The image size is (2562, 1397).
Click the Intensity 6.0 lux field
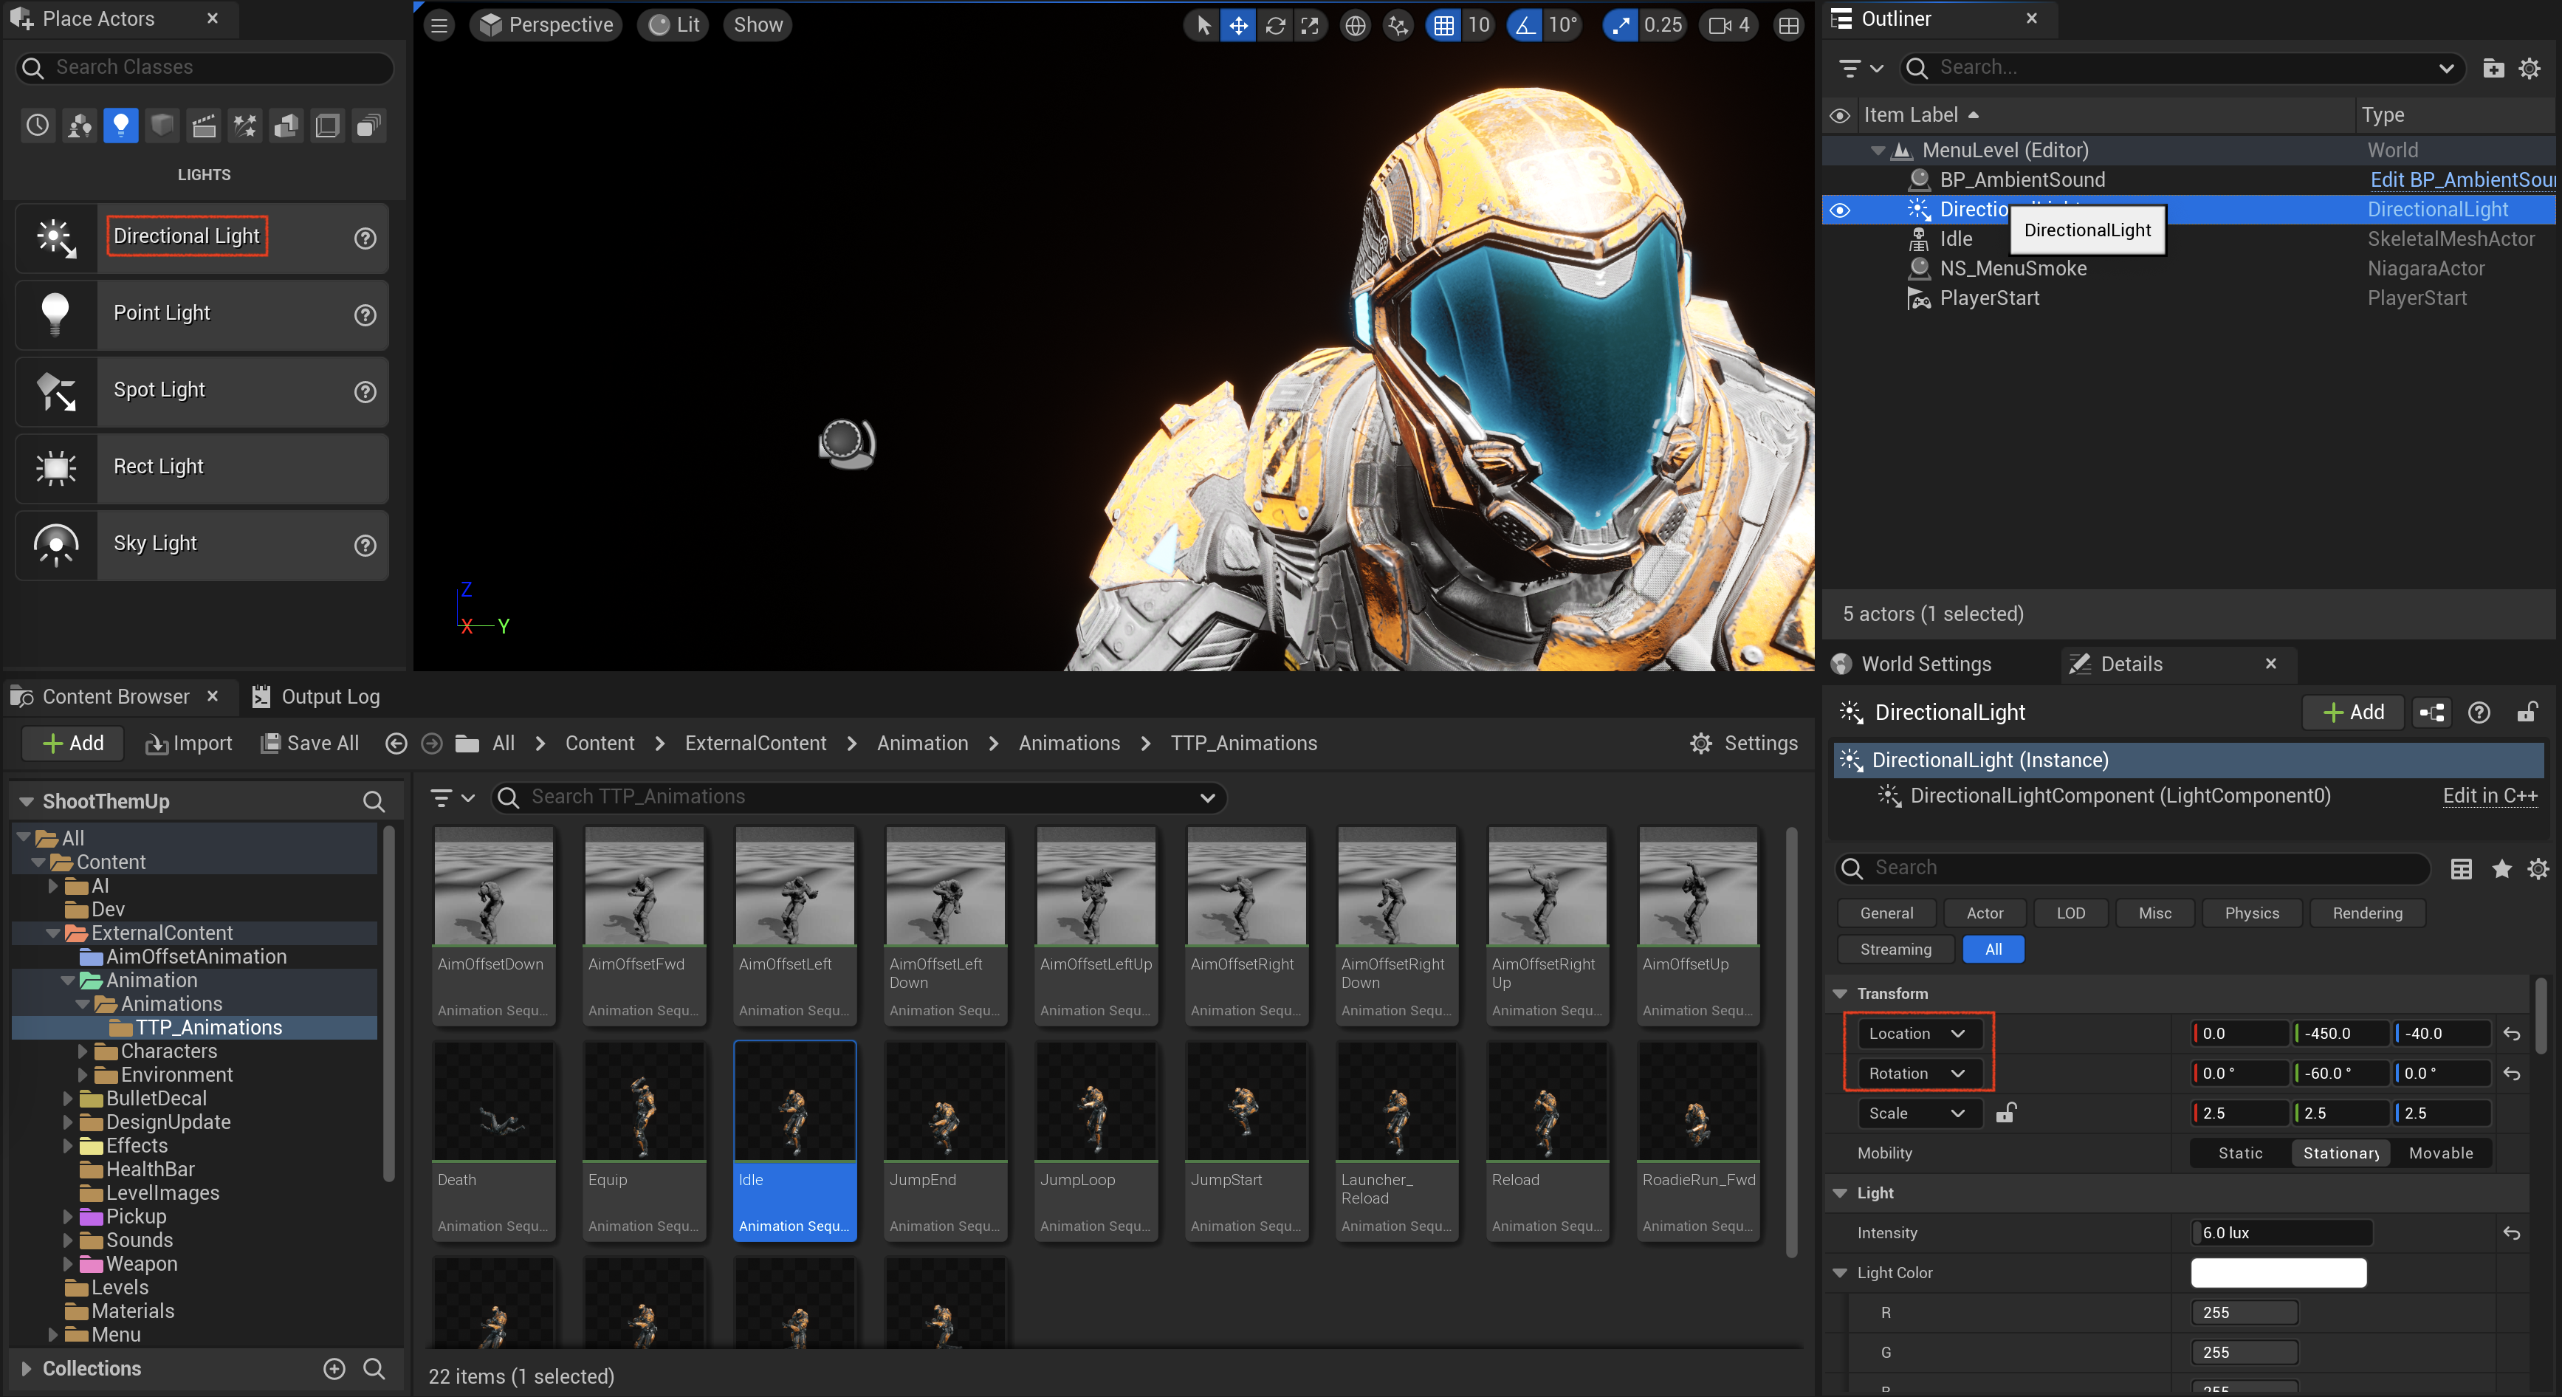pyautogui.click(x=2281, y=1232)
